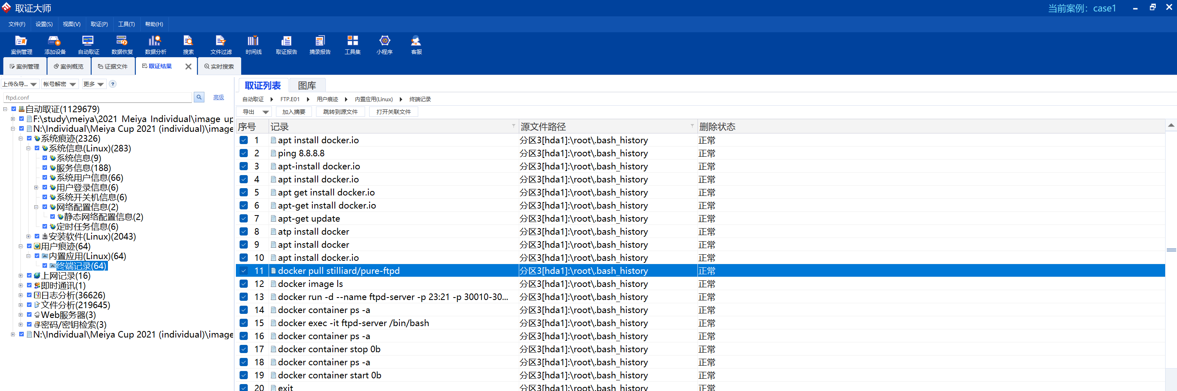The width and height of the screenshot is (1177, 391).
Task: Open the 取证(P) menu
Action: [99, 24]
